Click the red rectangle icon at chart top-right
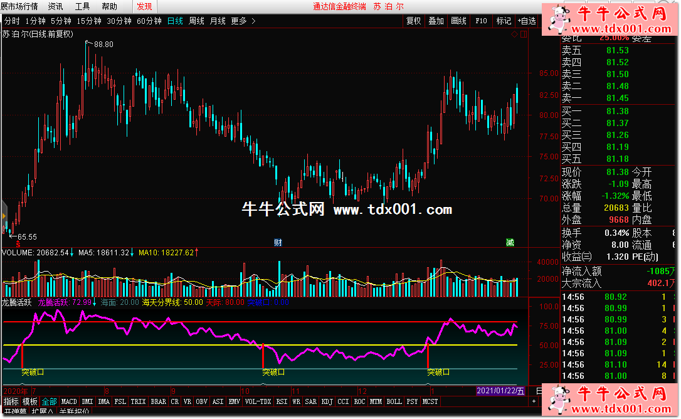 524,34
